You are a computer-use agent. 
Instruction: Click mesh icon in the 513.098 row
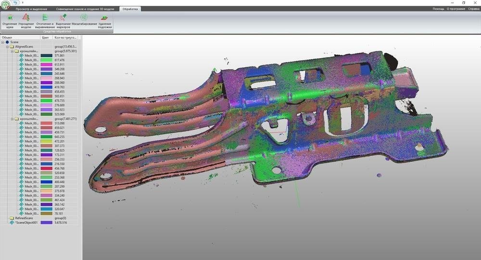(x=22, y=123)
